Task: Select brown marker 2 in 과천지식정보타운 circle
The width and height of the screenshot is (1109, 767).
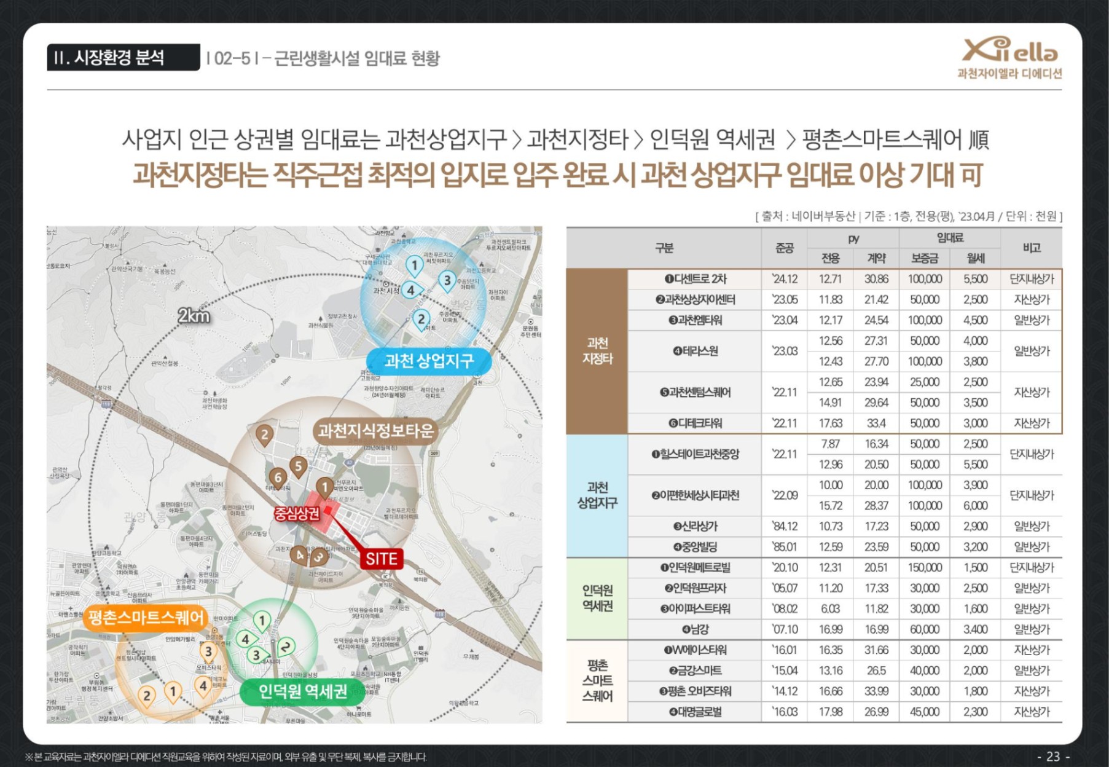Action: tap(264, 435)
